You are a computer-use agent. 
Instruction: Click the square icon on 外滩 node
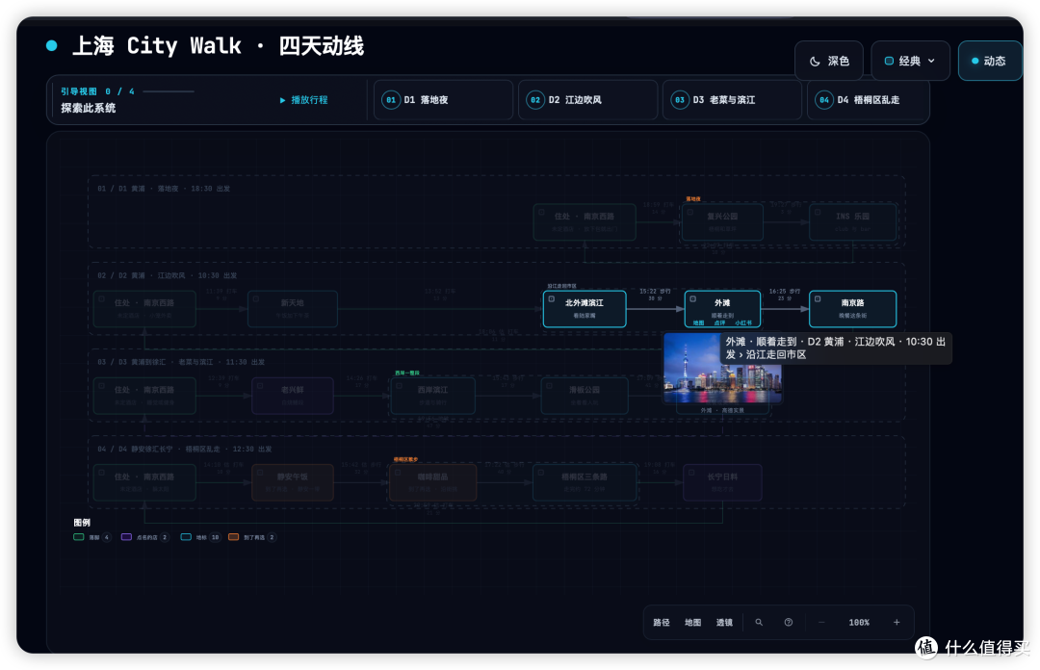click(692, 299)
